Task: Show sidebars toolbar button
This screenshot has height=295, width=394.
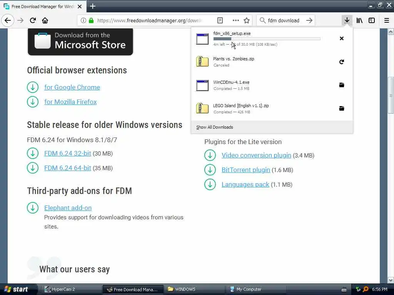Action: pos(372,20)
